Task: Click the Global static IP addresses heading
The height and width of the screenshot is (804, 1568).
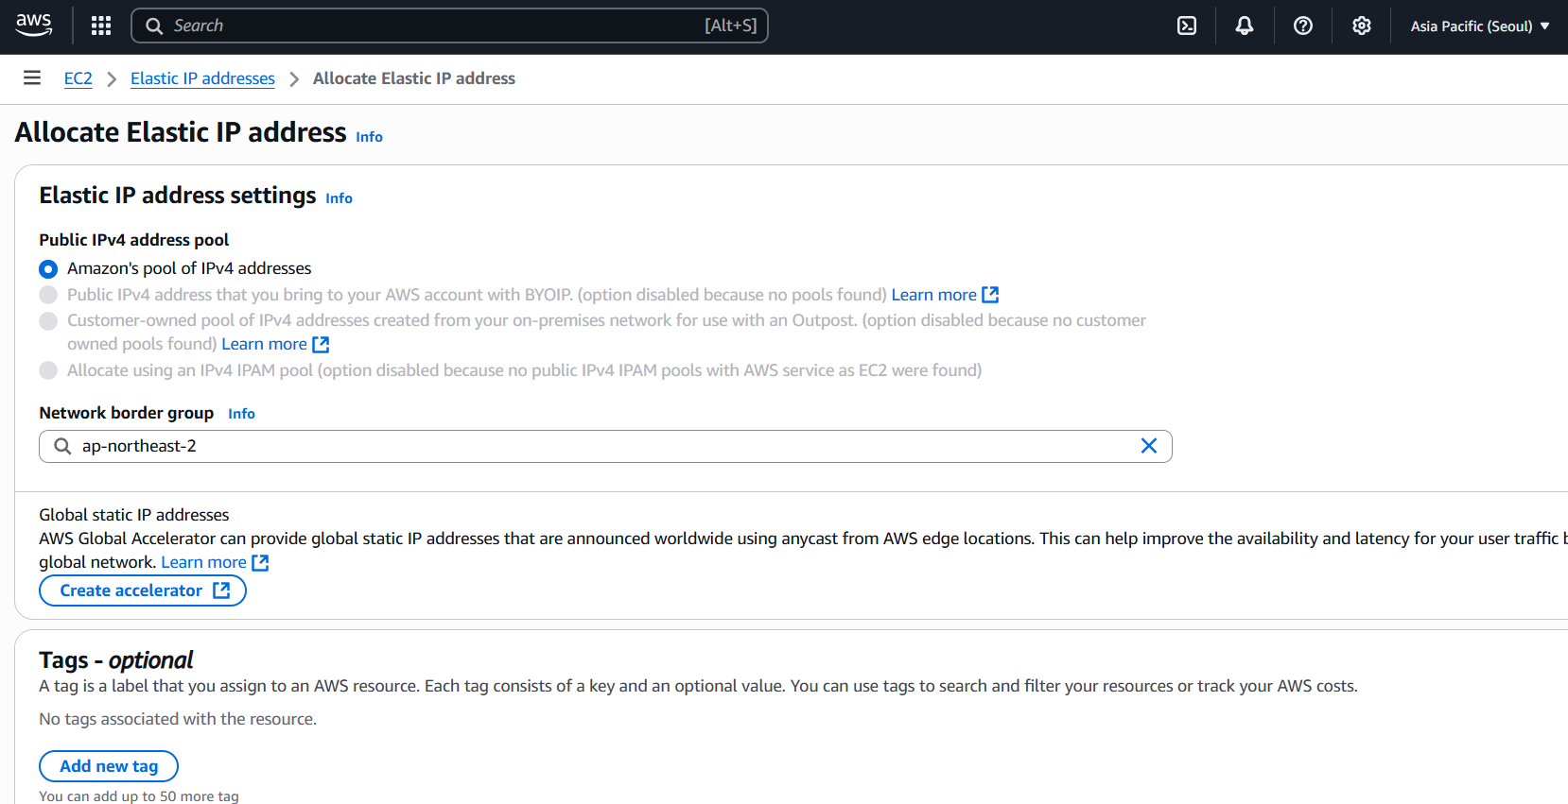Action: [133, 515]
